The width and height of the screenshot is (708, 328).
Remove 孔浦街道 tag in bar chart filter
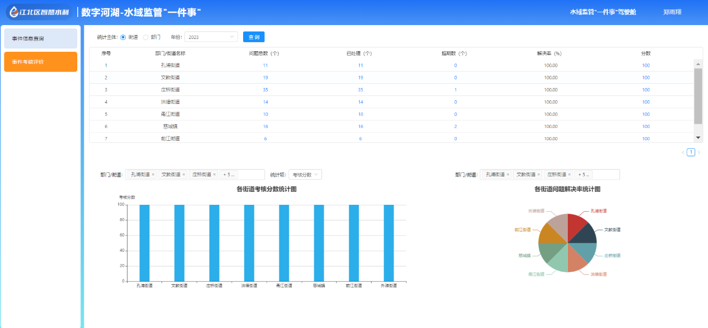[x=153, y=174]
